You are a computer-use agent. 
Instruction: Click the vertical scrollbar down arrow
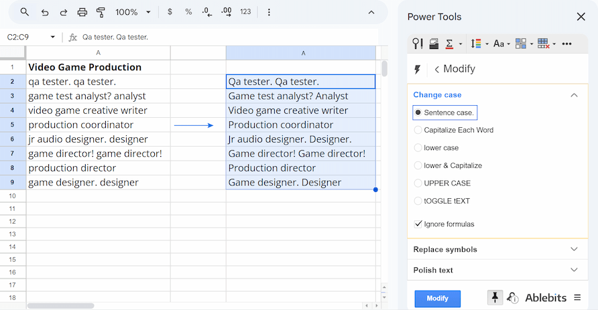click(x=384, y=297)
